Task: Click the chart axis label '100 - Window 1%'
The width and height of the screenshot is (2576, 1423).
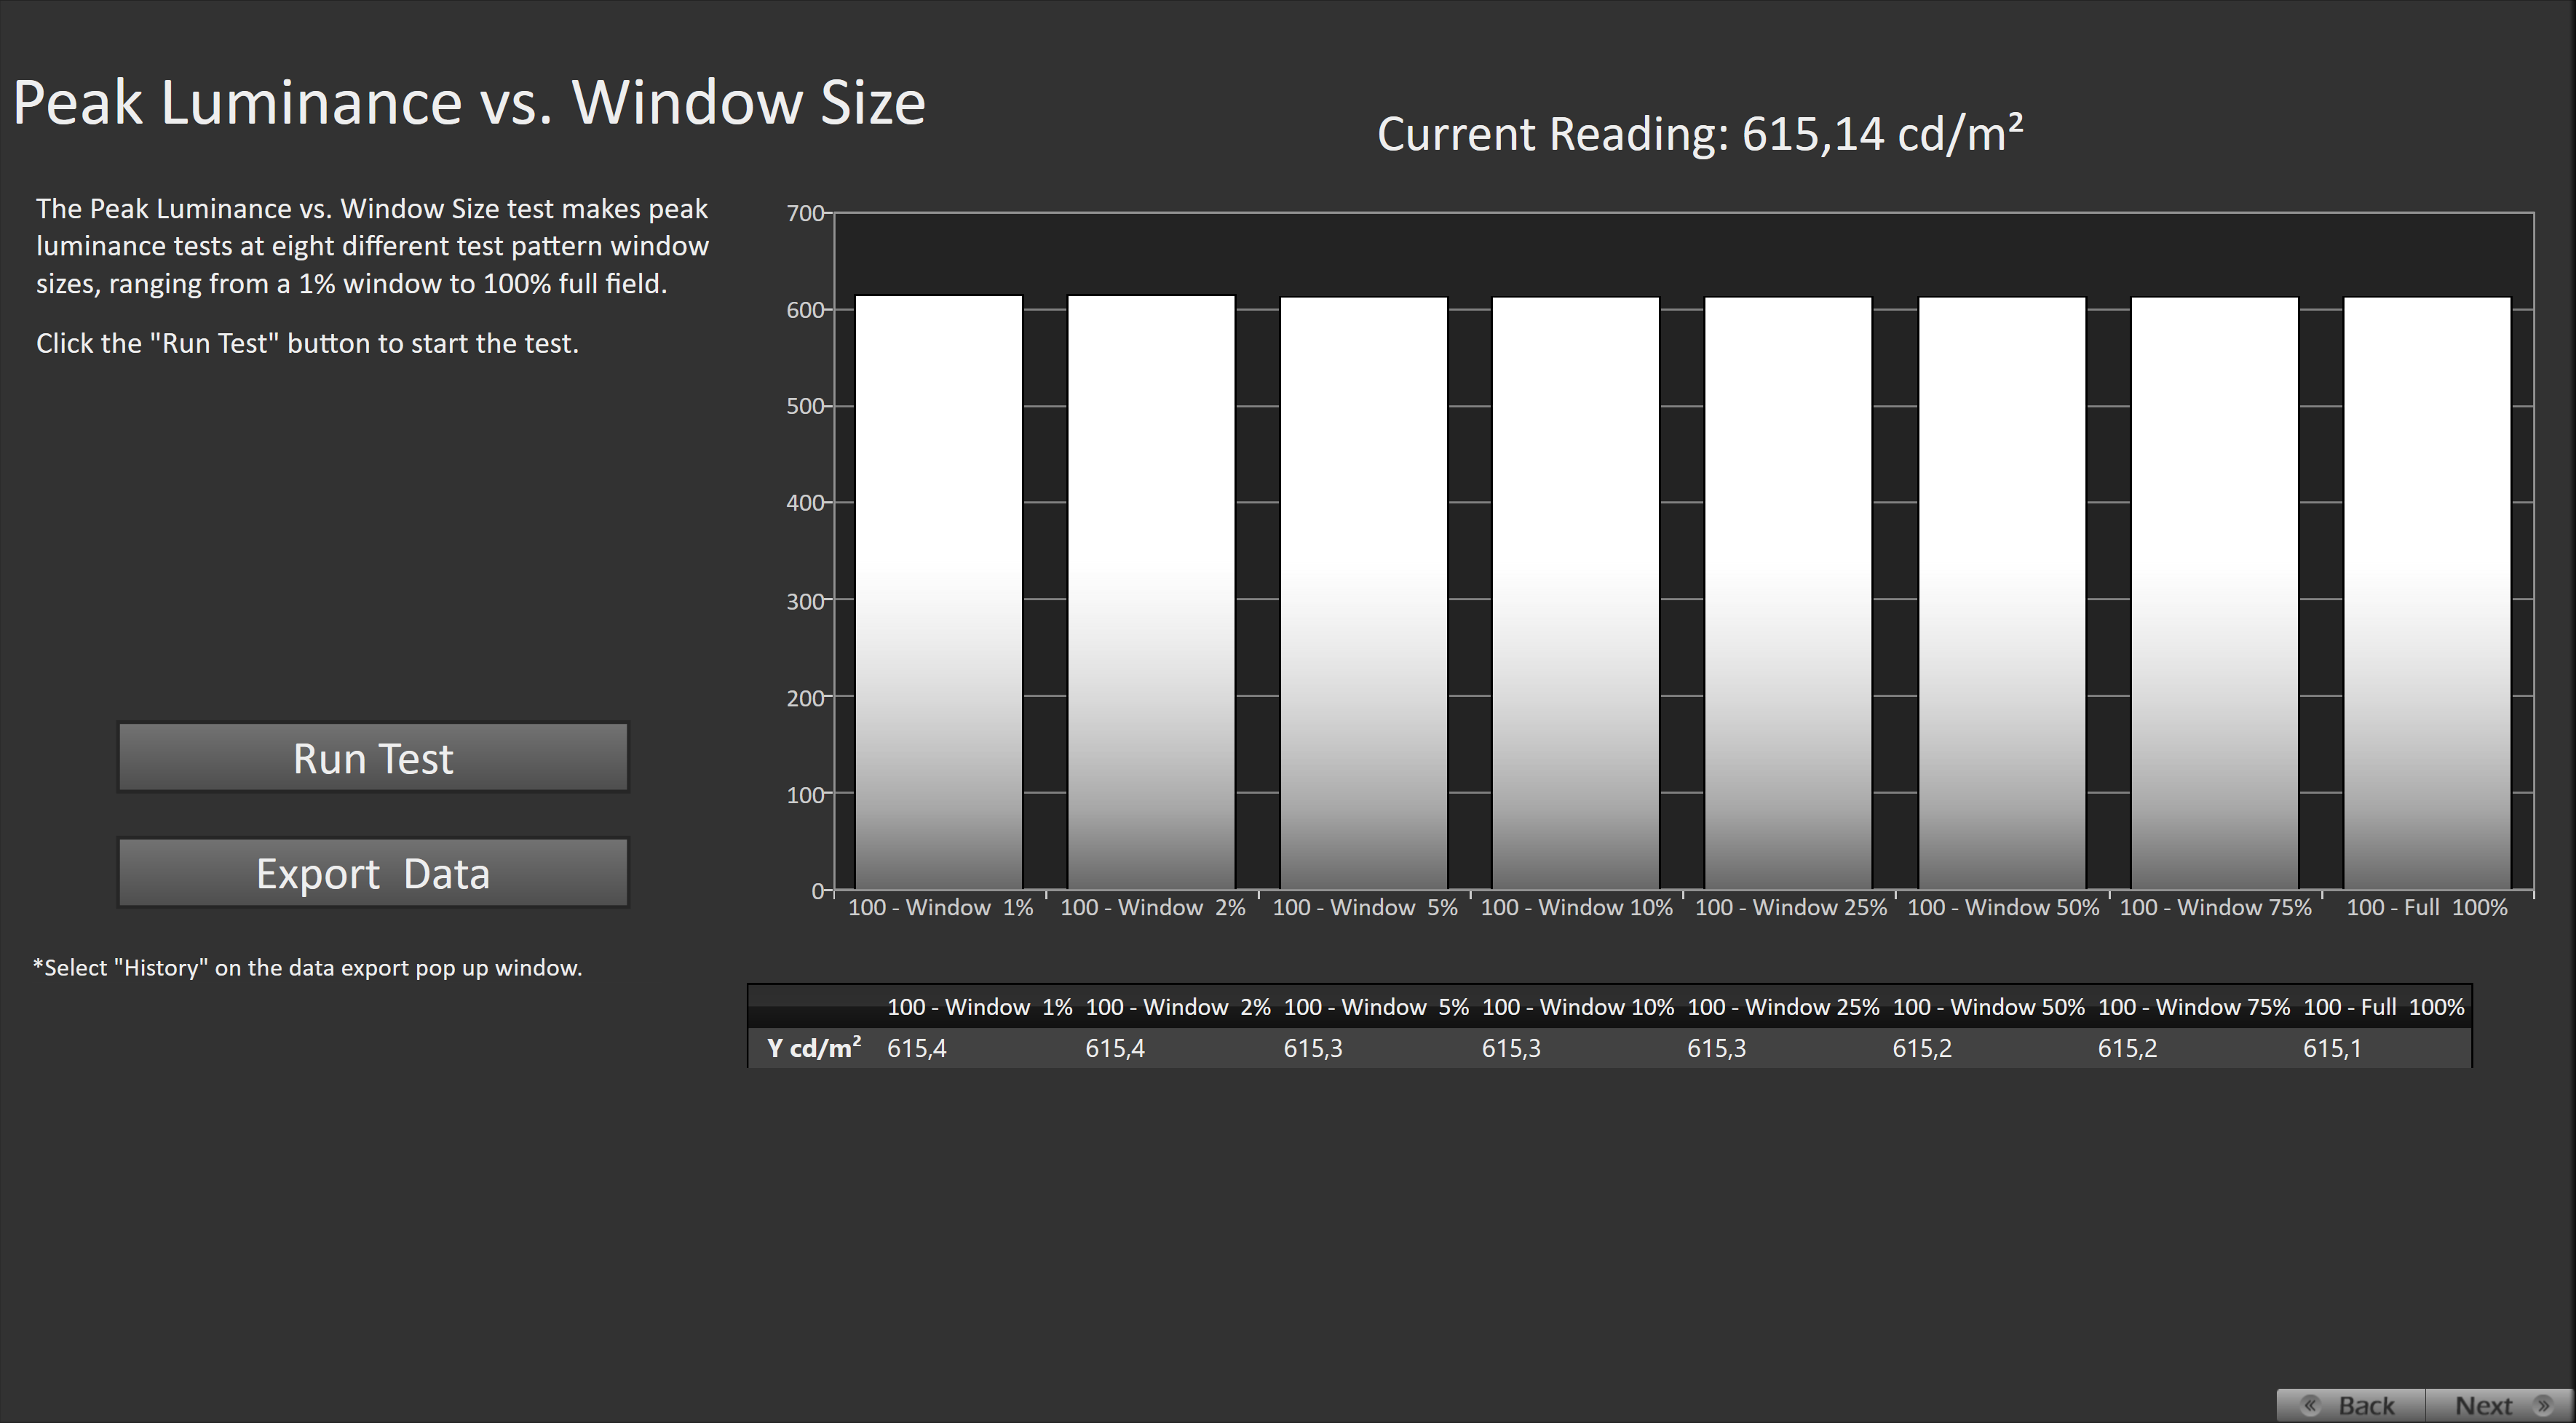Action: point(940,907)
